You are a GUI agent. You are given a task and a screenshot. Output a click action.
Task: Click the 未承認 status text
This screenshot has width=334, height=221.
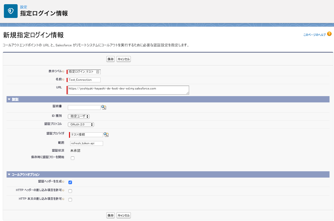coord(75,151)
